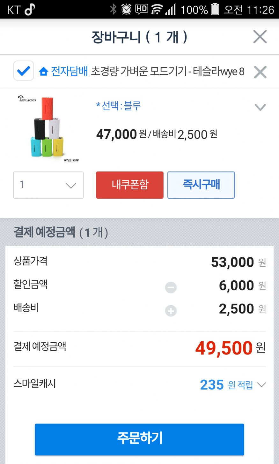Open the product title 초경량 가벼운 모드기기

coord(167,72)
